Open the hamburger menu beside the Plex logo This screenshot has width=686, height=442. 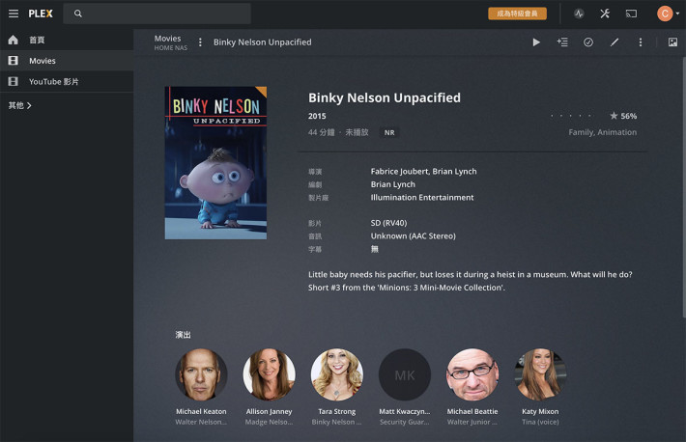[x=14, y=14]
